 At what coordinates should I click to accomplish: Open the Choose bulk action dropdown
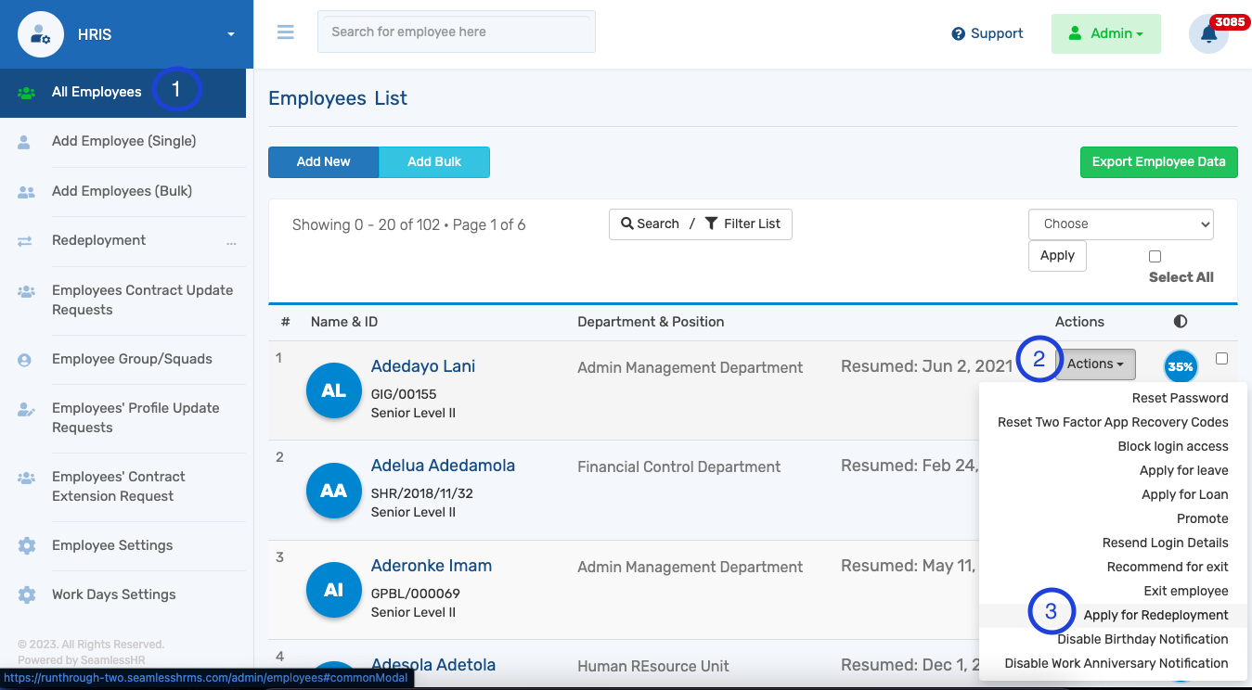tap(1120, 224)
